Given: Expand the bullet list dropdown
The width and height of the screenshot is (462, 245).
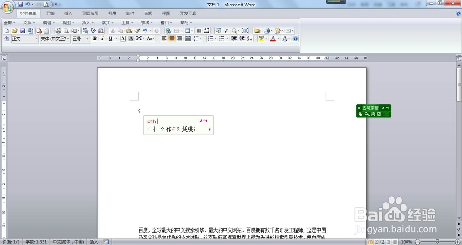Looking at the screenshot, I should pos(227,39).
